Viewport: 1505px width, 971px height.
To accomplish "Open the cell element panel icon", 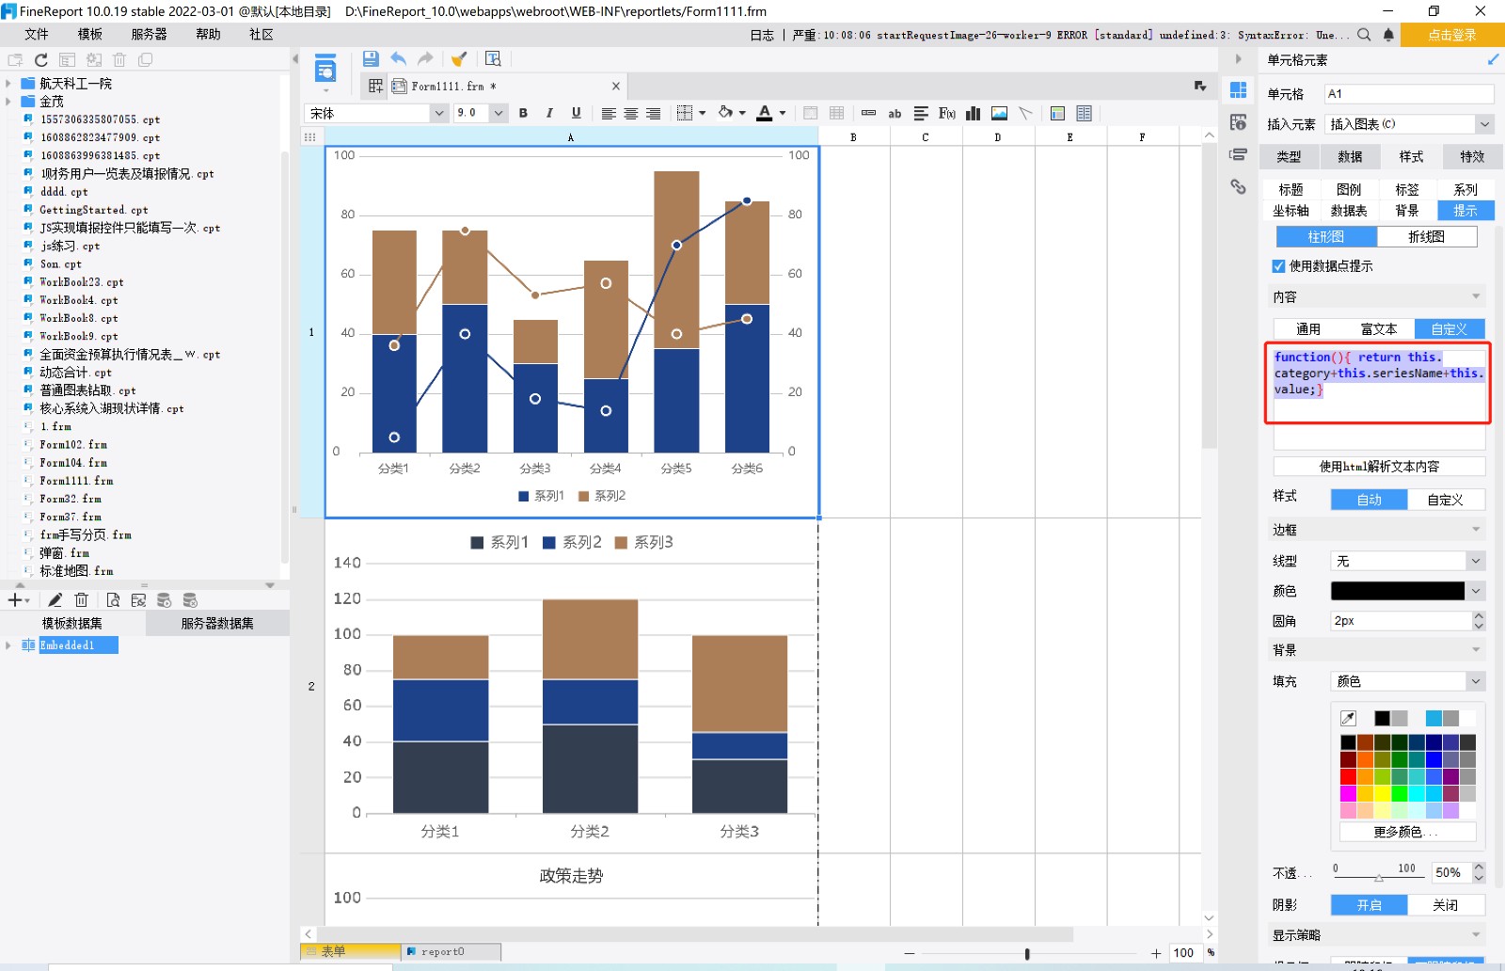I will pyautogui.click(x=1239, y=90).
